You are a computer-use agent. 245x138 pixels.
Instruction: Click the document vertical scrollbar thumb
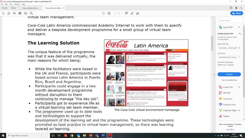(x=212, y=44)
